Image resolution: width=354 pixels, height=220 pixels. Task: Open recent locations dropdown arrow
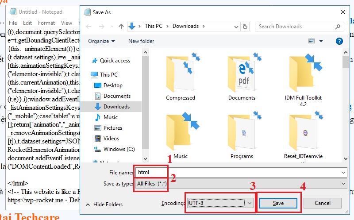[x=112, y=27]
